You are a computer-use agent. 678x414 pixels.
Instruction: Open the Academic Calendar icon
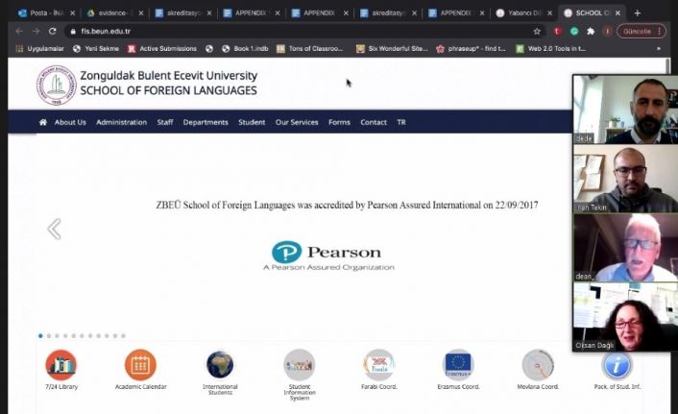point(140,365)
